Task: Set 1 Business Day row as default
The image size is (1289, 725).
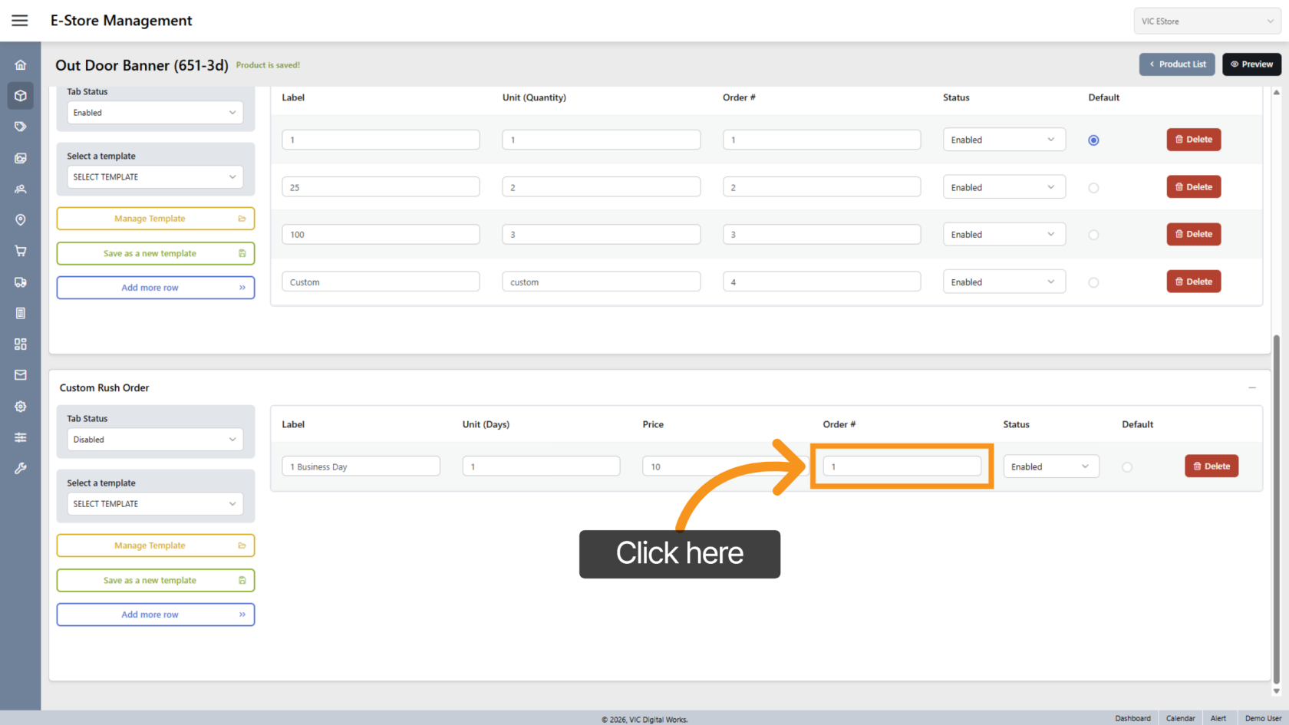Action: (x=1126, y=467)
